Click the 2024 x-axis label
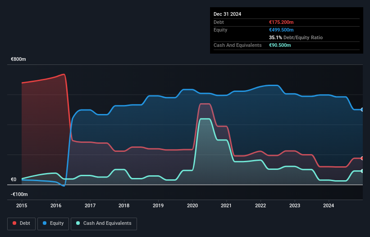This screenshot has height=237, width=370. tap(329, 205)
